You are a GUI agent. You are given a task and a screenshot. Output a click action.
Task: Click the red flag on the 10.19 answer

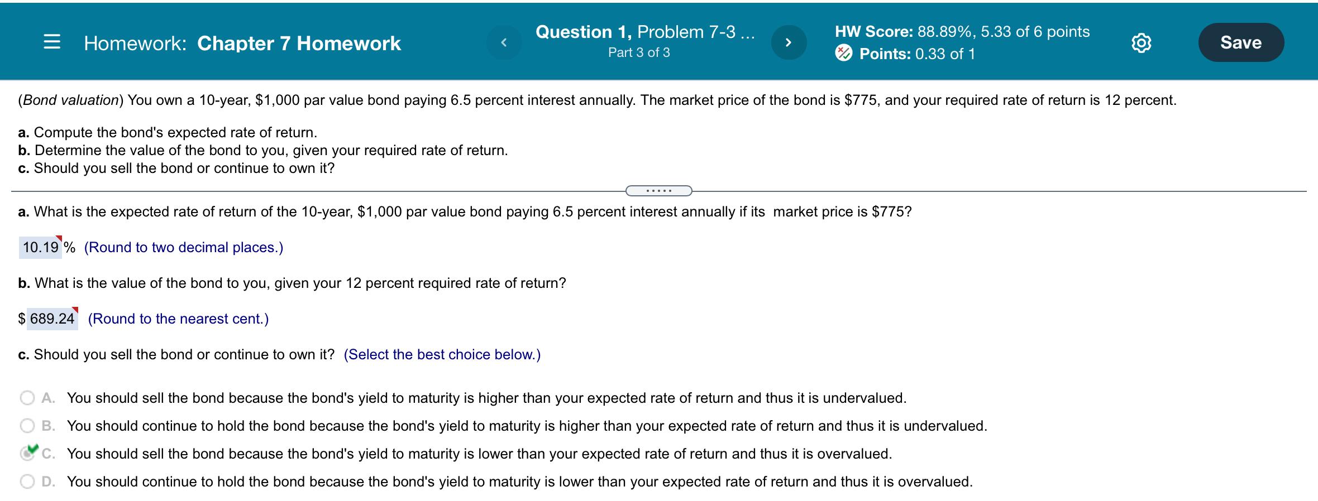(x=58, y=239)
